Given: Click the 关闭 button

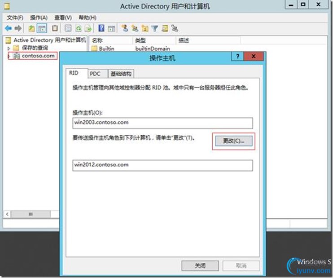Looking at the screenshot, I should pos(200,265).
